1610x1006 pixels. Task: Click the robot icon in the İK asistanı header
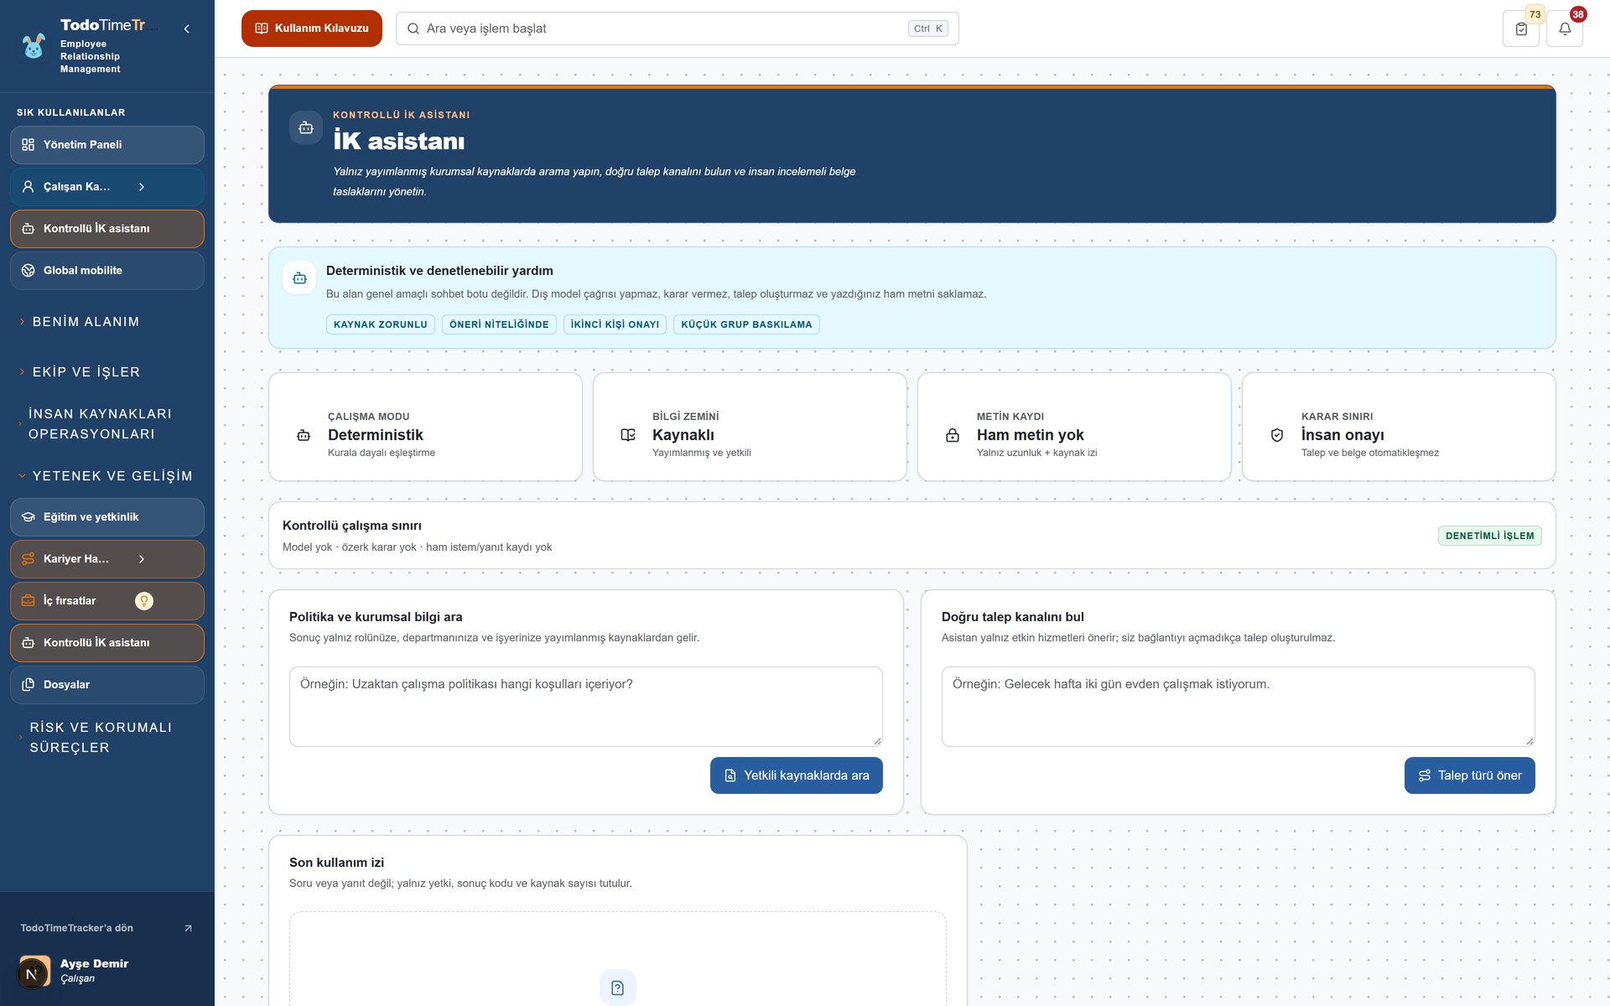click(306, 127)
